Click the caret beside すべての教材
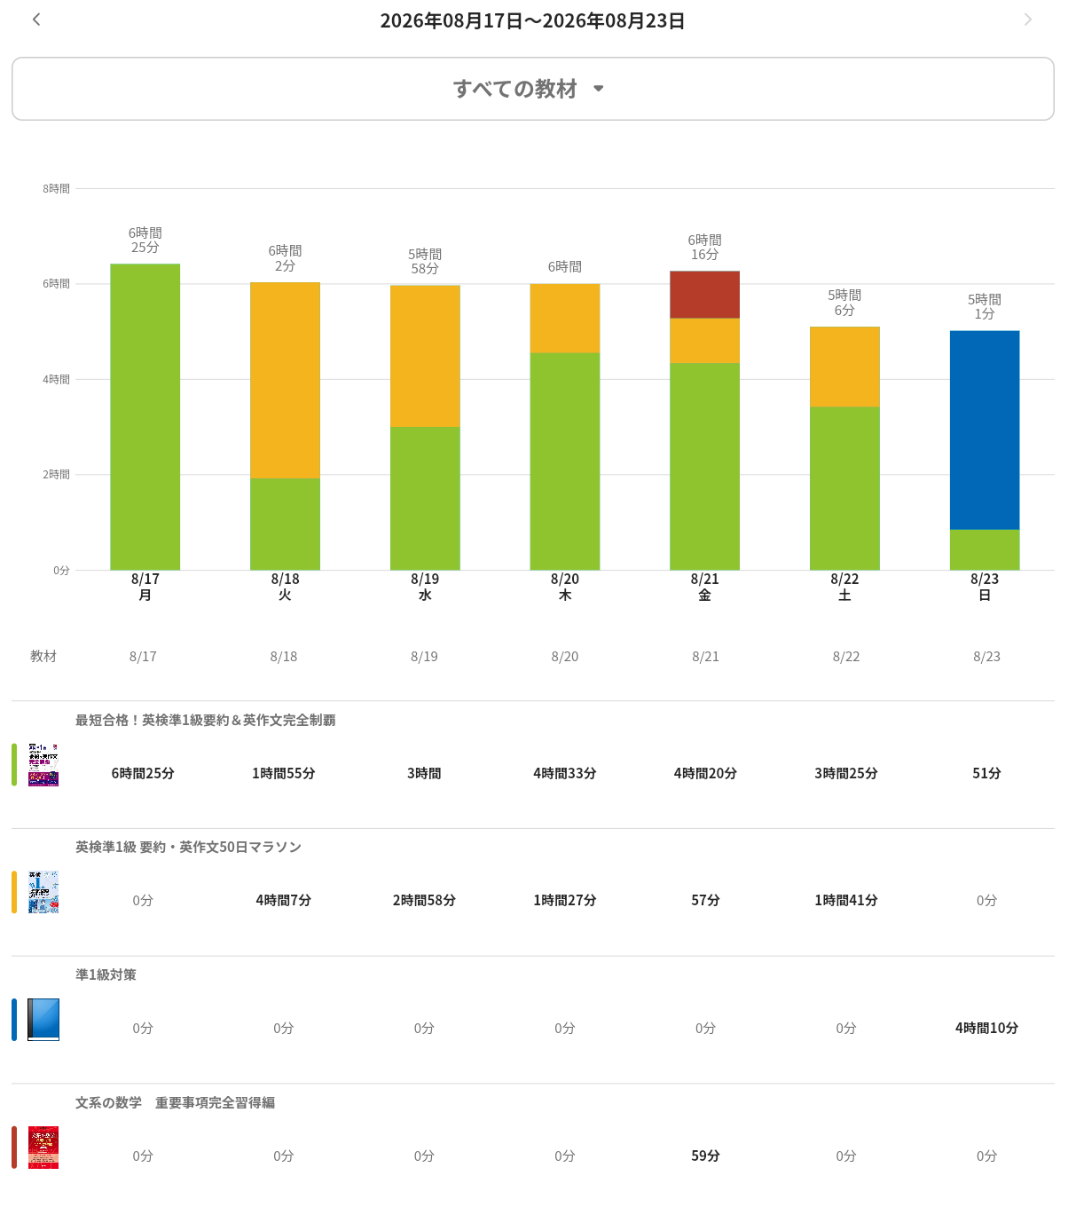 599,89
